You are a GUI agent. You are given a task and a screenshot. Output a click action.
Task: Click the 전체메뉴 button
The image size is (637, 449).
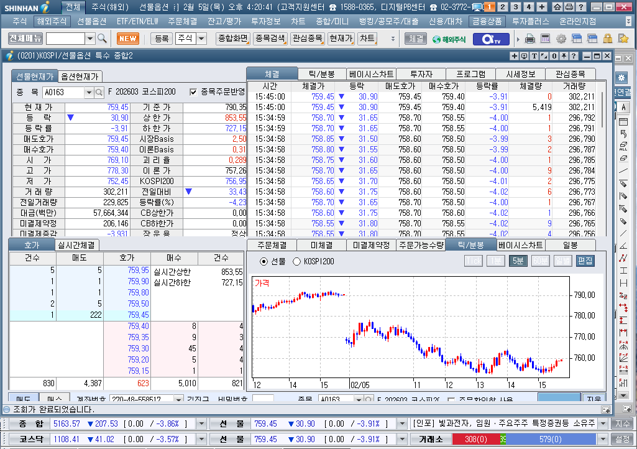coord(25,38)
